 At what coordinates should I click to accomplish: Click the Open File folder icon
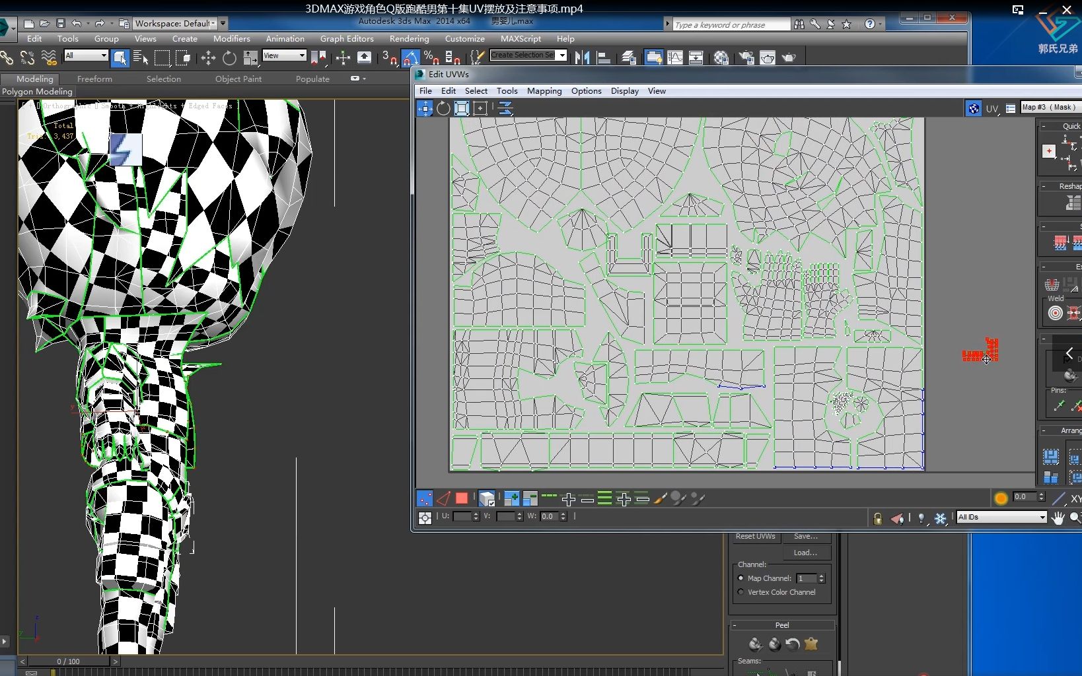point(44,24)
